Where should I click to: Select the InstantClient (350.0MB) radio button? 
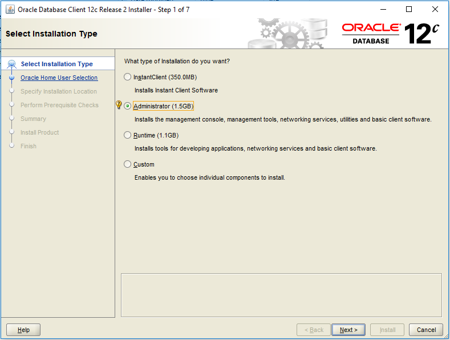(127, 77)
